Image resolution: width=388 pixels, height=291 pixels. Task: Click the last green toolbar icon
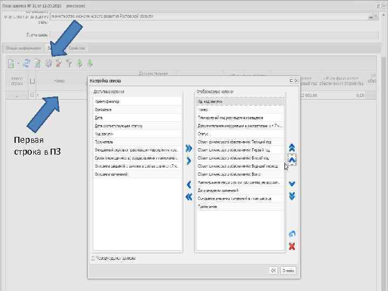pyautogui.click(x=91, y=64)
